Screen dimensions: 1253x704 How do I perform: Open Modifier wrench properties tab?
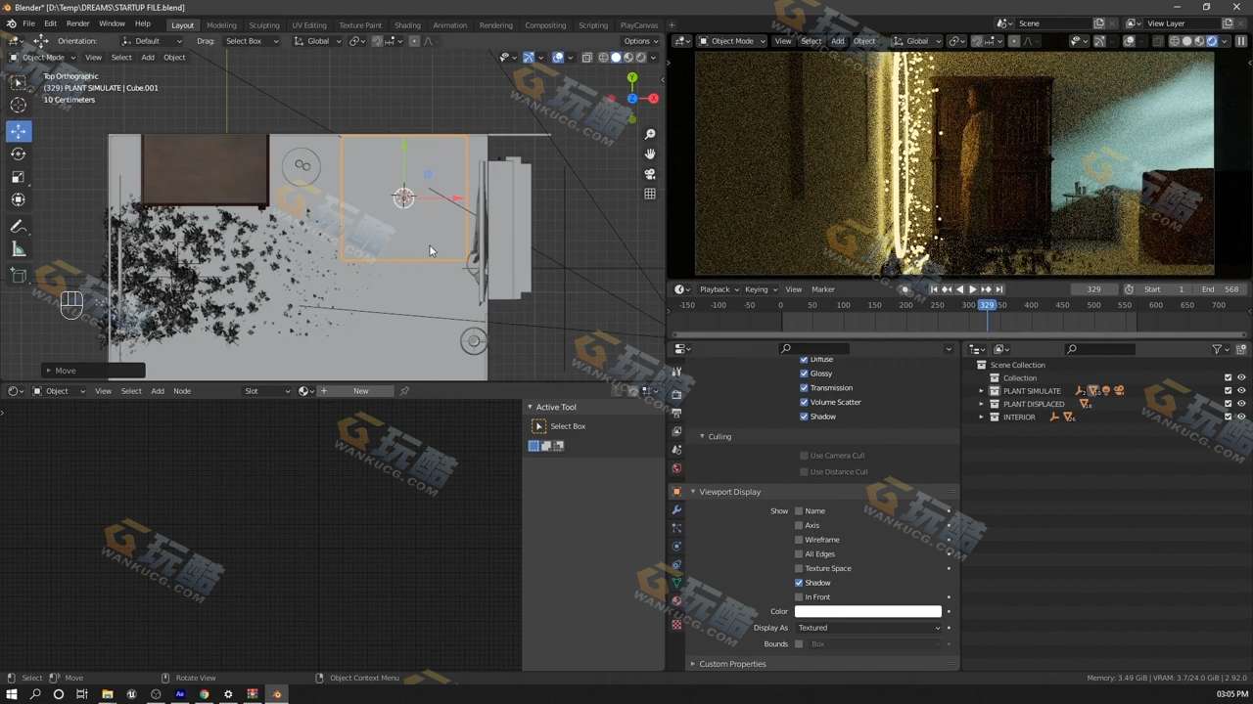pyautogui.click(x=676, y=509)
